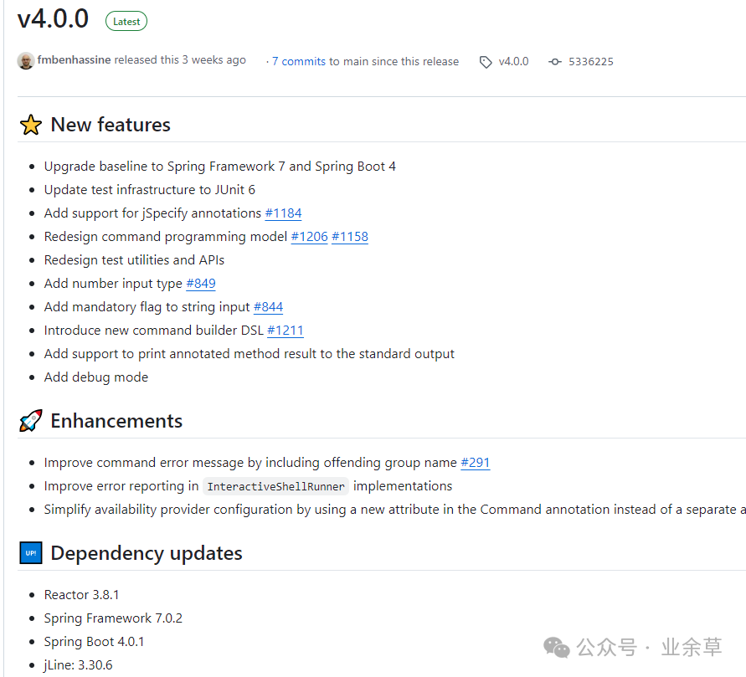Open pull request #1184 for jSpecify annotations
Screen dimensions: 746x677
pos(283,213)
